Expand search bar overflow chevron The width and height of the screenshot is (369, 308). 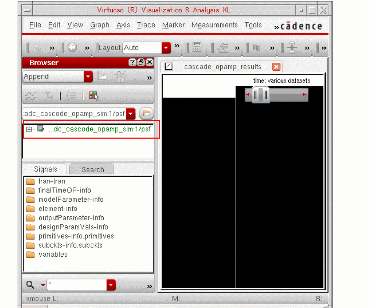point(149,286)
